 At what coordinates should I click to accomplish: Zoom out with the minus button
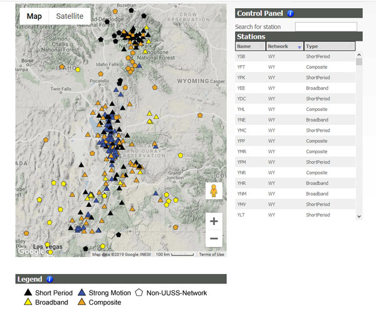tap(214, 238)
